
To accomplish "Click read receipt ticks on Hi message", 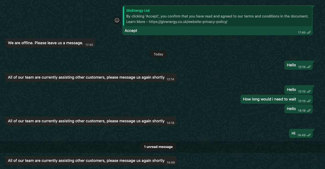I will coord(309,135).
